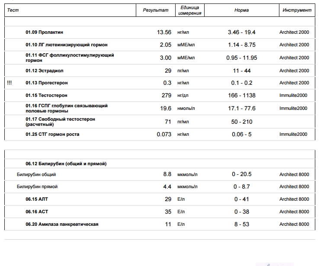Click the '06.12 Билирубин (общий и прямой)' heading

pyautogui.click(x=66, y=163)
